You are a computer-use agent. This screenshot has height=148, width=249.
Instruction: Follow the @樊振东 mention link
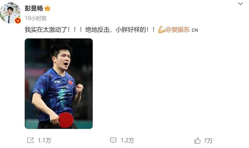[x=178, y=30]
